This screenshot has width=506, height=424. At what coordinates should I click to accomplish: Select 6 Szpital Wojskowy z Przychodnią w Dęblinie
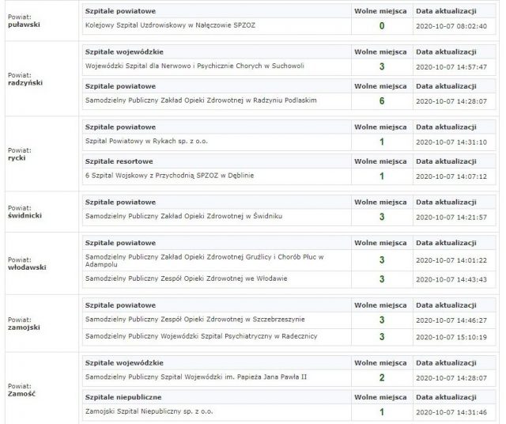170,176
